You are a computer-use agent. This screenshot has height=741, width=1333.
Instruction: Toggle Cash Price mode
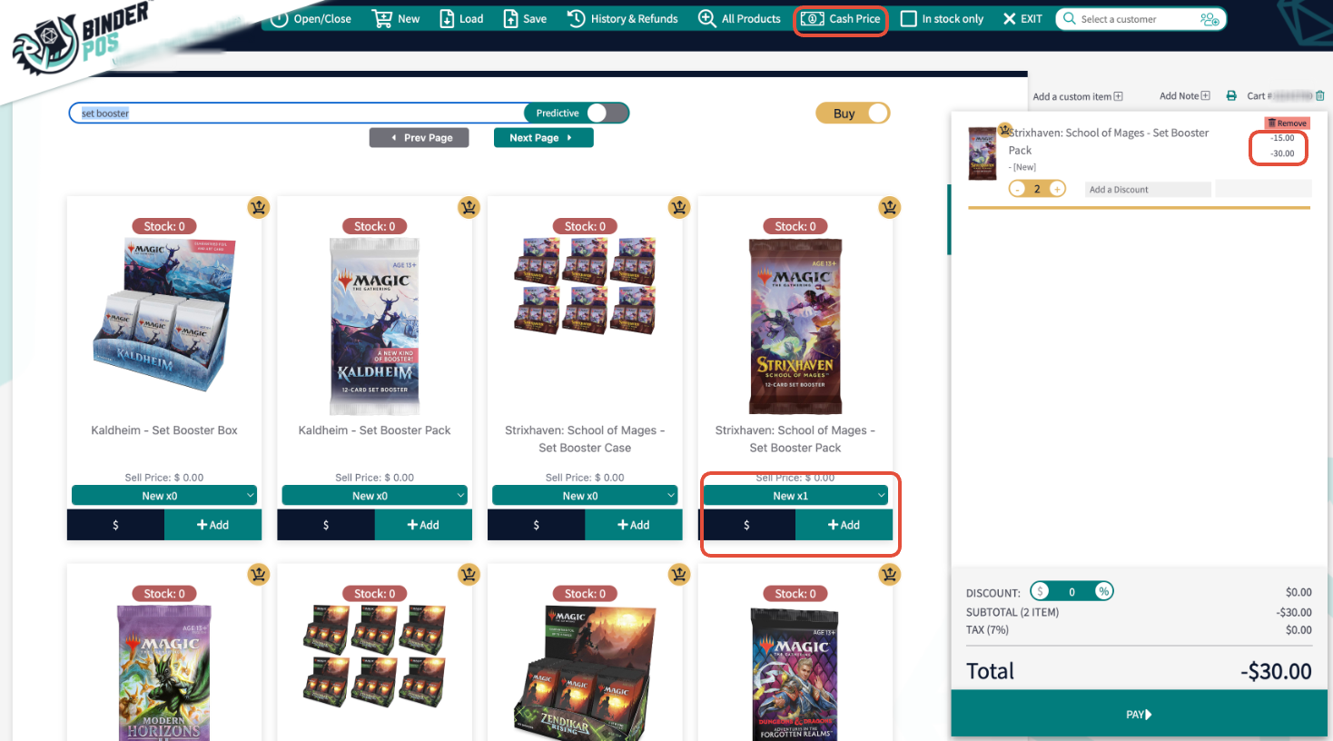tap(841, 18)
